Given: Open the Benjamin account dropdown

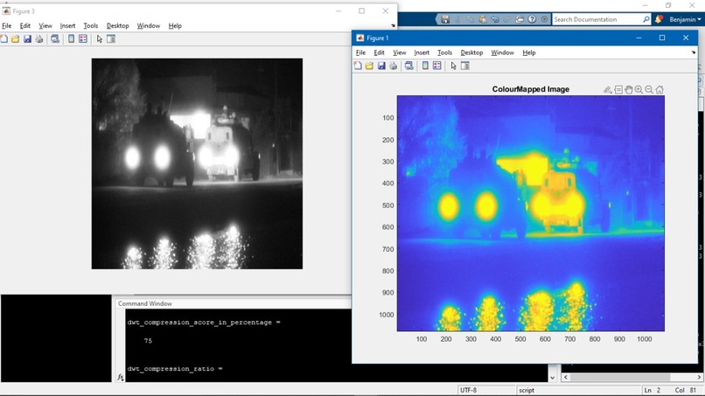Looking at the screenshot, I should (x=685, y=19).
